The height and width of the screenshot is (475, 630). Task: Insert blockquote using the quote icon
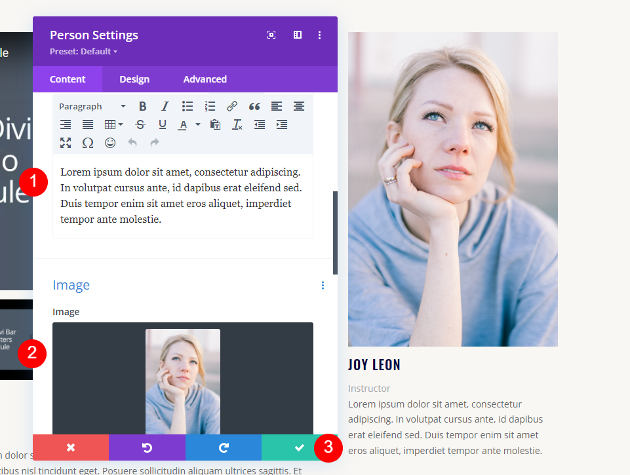(254, 106)
